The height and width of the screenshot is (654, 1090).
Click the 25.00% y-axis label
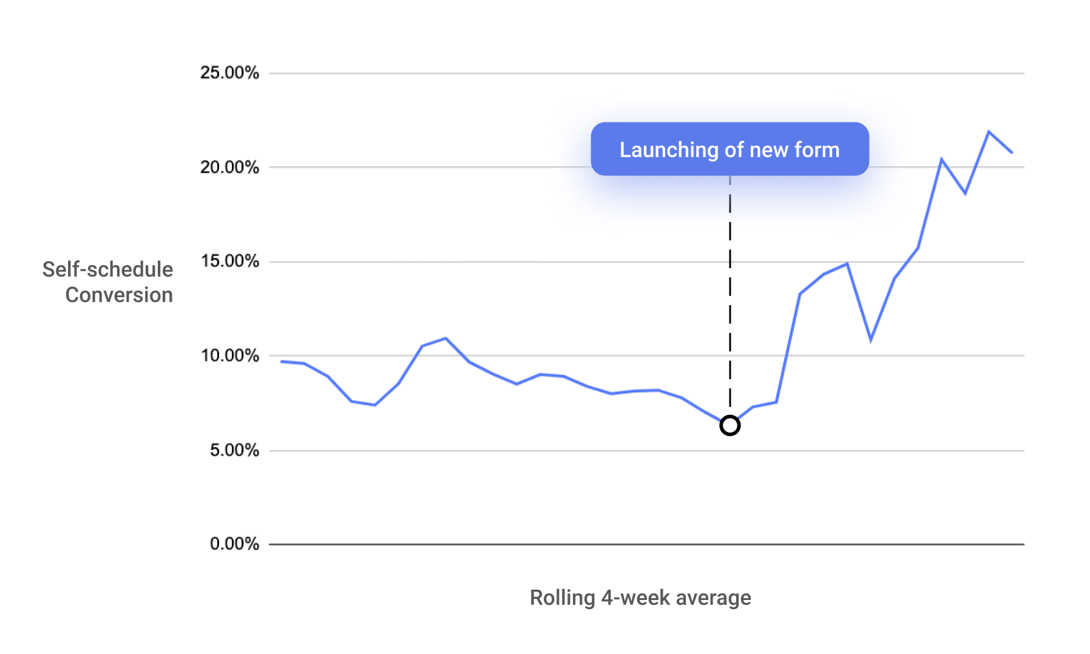[229, 73]
